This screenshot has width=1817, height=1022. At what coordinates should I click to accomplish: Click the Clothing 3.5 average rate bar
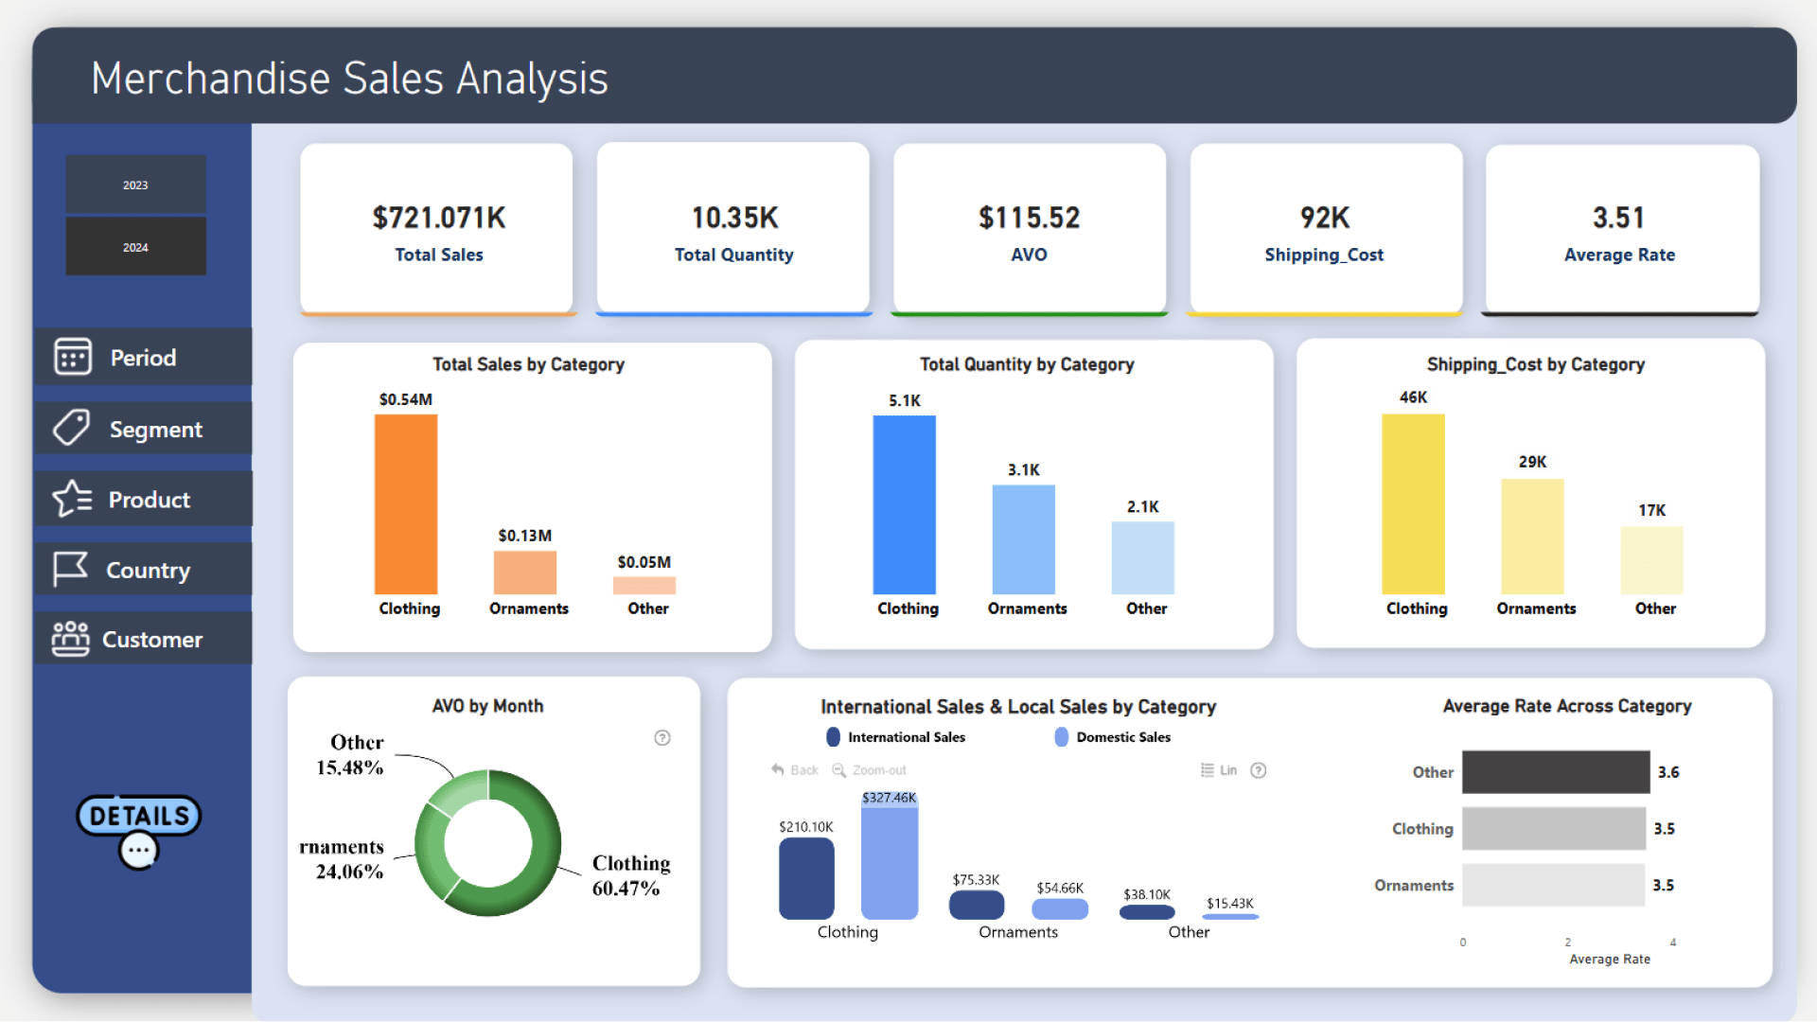(1554, 828)
